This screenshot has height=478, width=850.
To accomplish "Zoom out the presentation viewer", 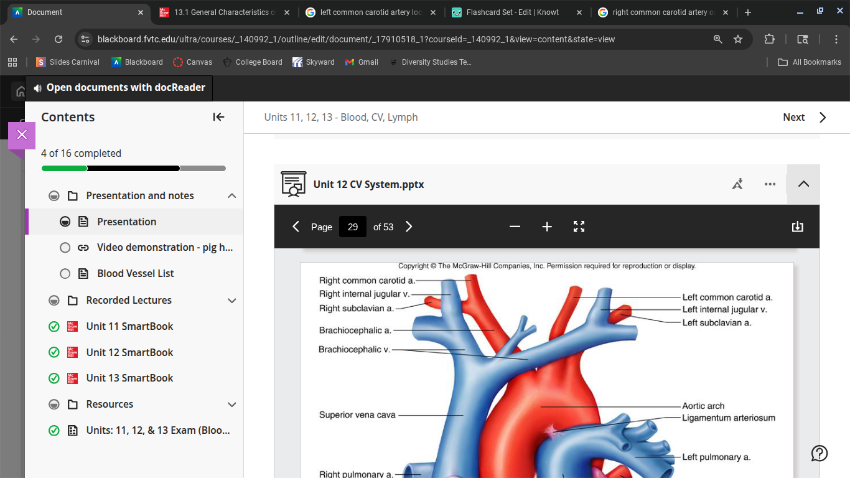I will [515, 227].
